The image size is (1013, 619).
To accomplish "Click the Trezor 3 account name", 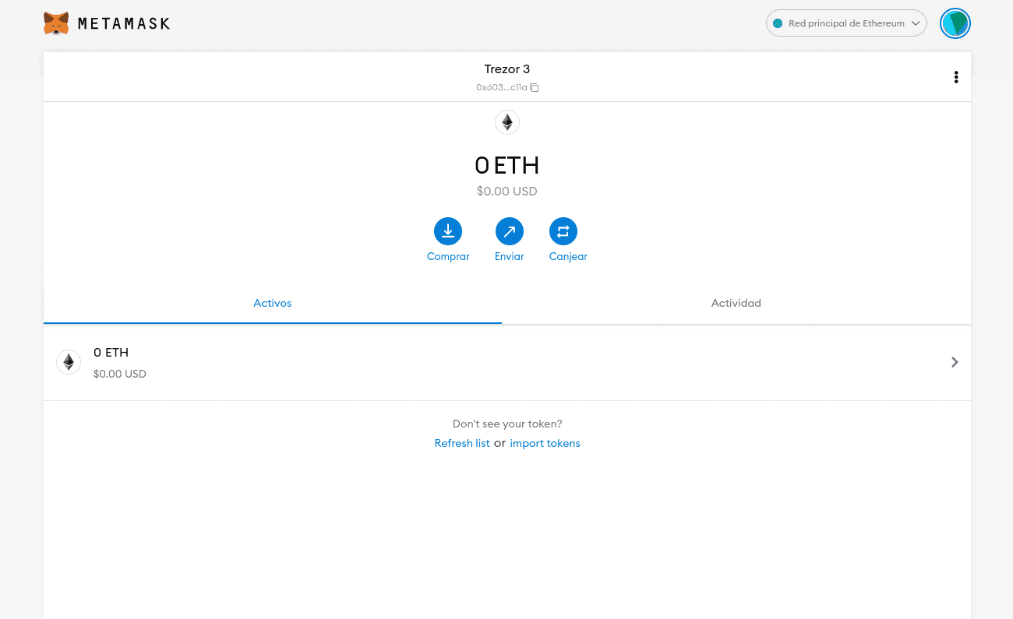I will 507,69.
